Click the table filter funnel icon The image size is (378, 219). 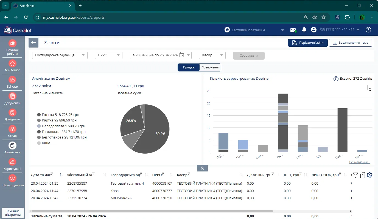(355, 175)
